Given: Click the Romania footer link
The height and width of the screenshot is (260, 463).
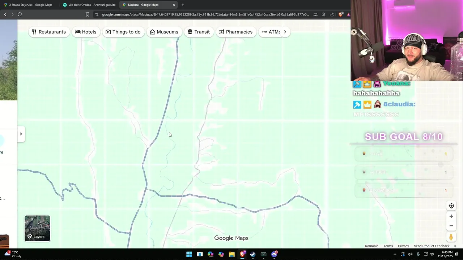Looking at the screenshot, I should (x=371, y=246).
